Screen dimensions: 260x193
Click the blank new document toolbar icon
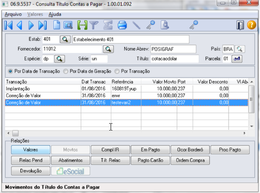point(57,25)
